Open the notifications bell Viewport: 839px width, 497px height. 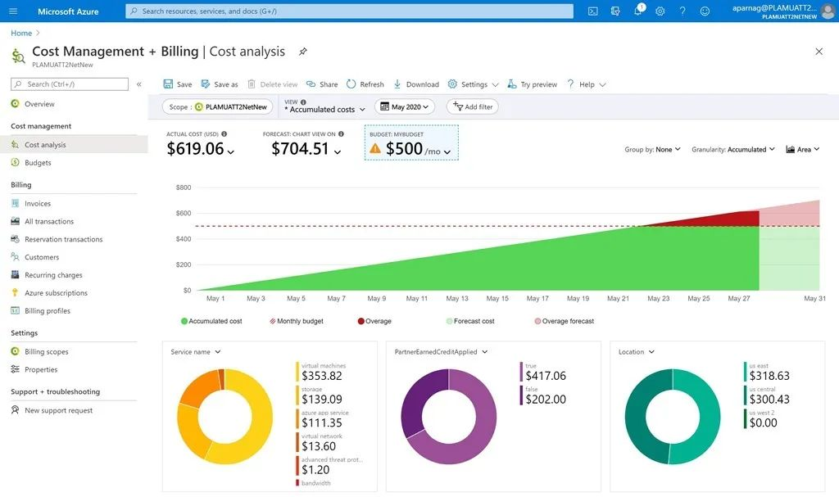[x=637, y=11]
